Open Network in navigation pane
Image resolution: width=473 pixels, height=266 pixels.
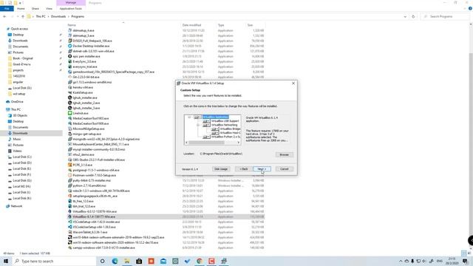(16, 206)
